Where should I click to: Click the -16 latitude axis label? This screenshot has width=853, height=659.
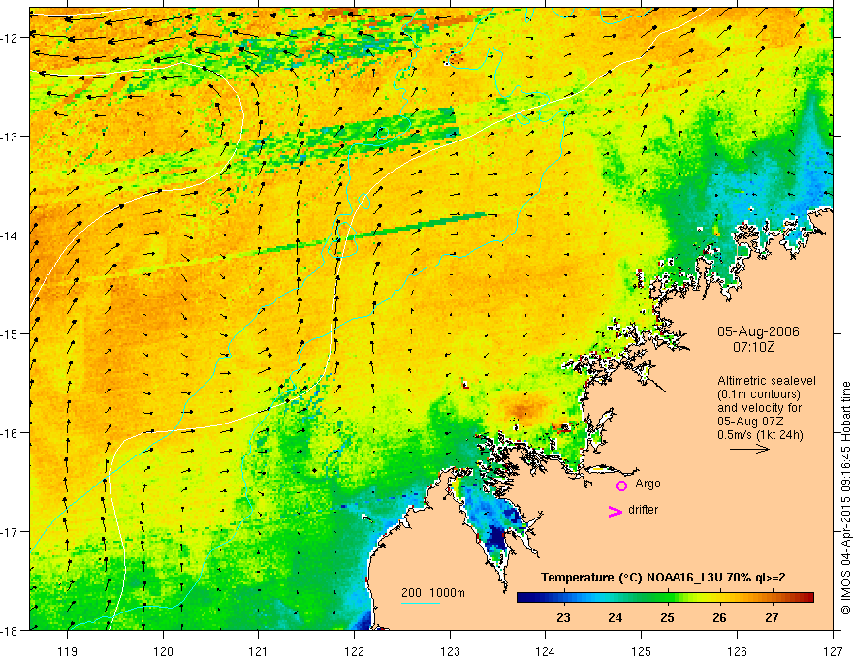[11, 433]
